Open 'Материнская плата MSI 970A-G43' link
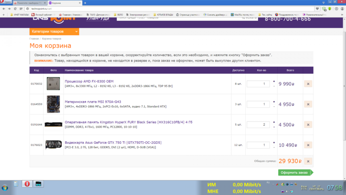Viewport: 346px width, 195px height. point(93,101)
